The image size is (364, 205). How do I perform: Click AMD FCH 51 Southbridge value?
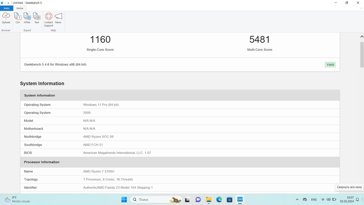coord(93,145)
